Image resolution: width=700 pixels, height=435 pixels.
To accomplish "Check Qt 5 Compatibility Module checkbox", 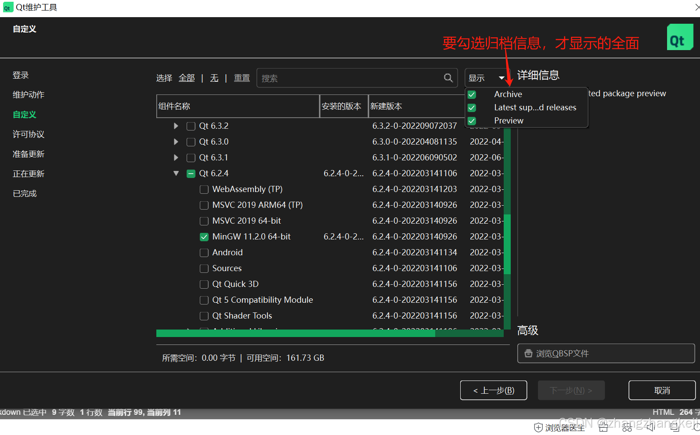I will click(x=204, y=300).
